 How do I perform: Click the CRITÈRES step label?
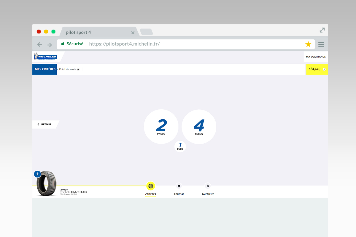[151, 194]
